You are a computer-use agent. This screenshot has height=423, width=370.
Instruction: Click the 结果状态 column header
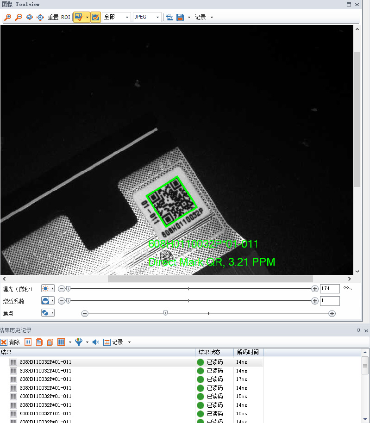point(214,352)
